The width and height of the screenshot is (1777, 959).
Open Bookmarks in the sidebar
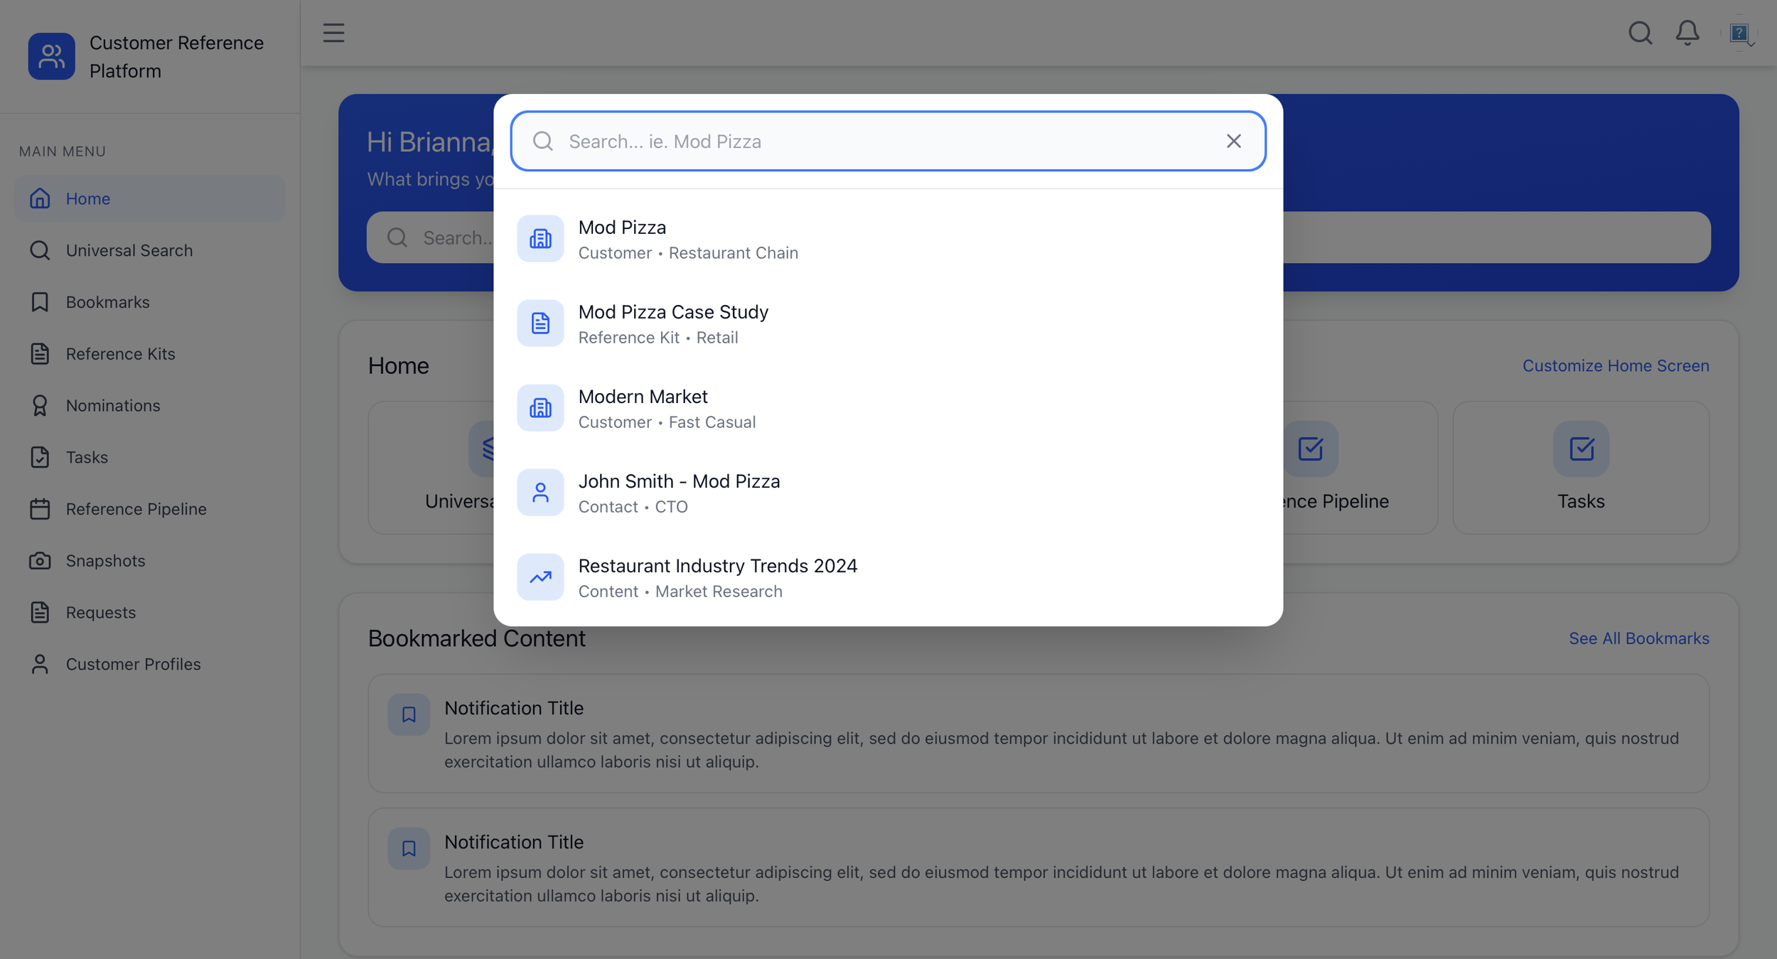click(x=149, y=302)
